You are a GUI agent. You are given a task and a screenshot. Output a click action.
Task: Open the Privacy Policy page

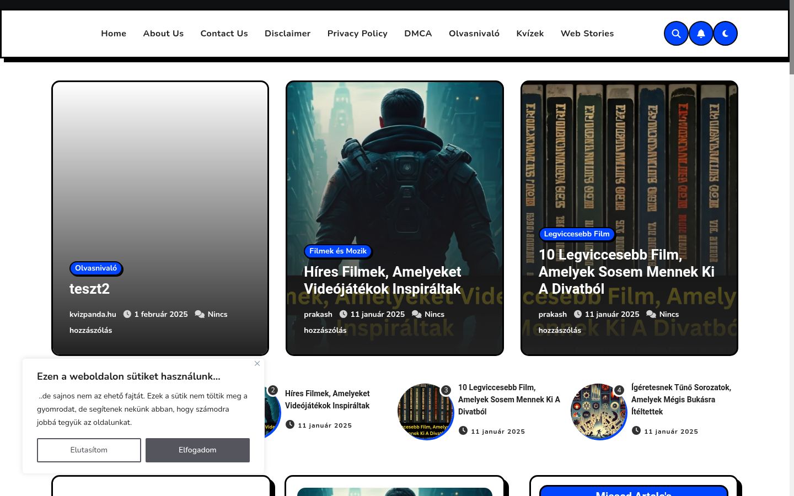click(357, 34)
